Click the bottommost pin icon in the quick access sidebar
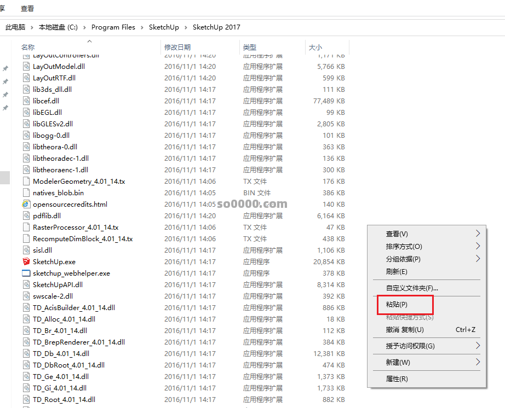The image size is (505, 408). pos(5,108)
